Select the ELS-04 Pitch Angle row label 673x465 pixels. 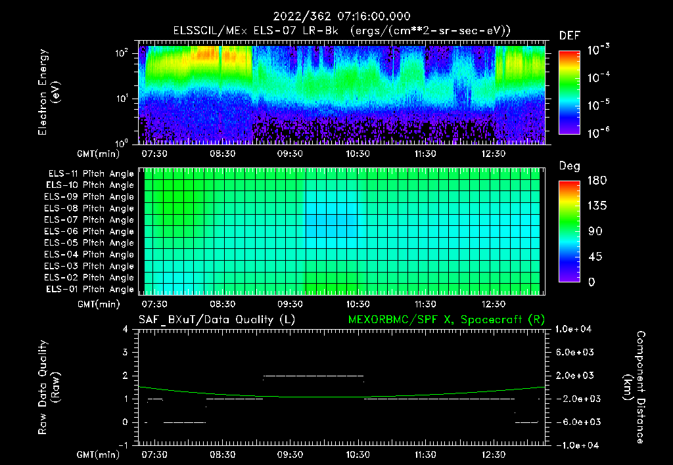(x=89, y=254)
